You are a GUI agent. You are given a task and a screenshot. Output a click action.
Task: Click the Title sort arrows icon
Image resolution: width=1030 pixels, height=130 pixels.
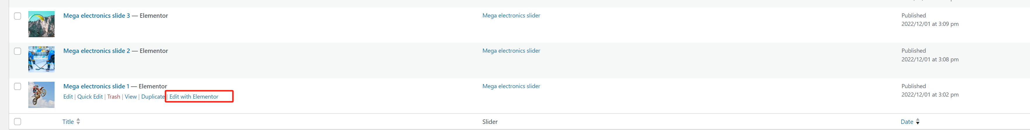point(79,122)
